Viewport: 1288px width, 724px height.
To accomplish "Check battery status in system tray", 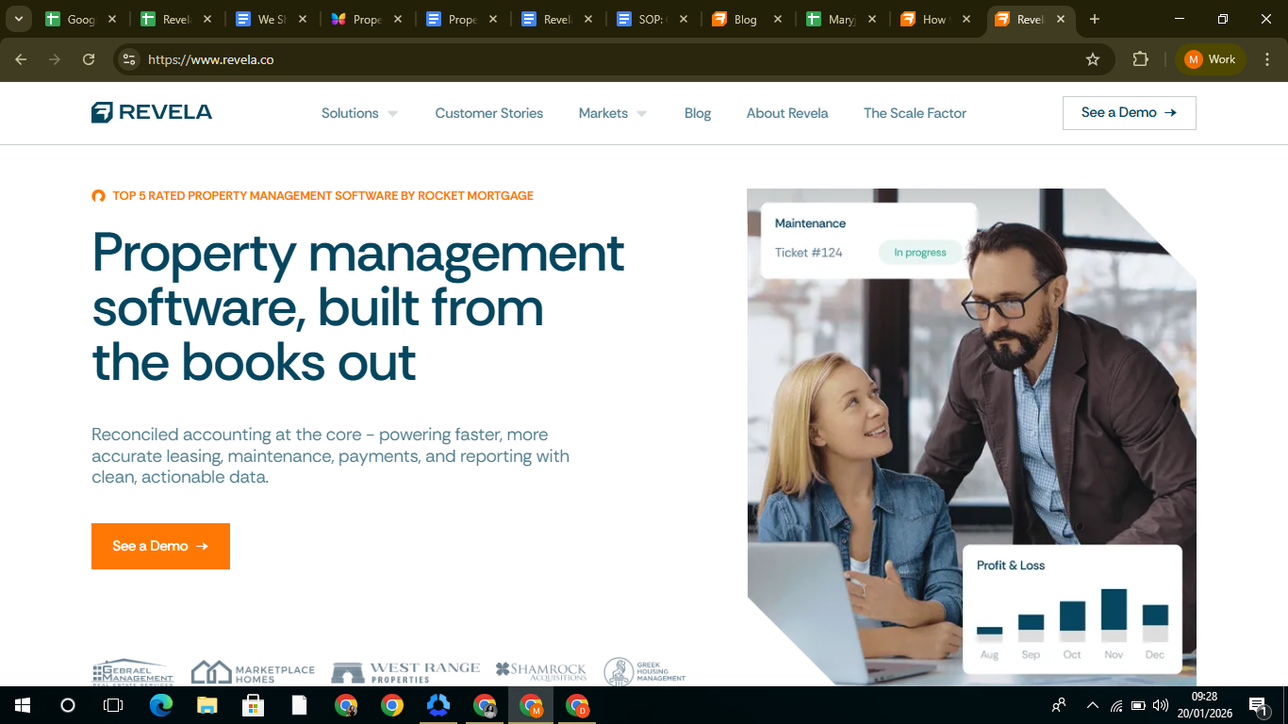I will point(1138,705).
